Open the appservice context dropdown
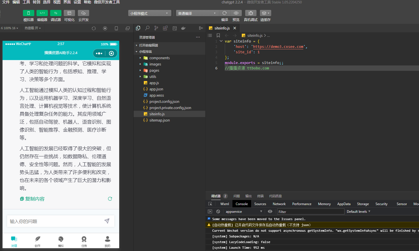The height and width of the screenshot is (251, 419). point(244,212)
